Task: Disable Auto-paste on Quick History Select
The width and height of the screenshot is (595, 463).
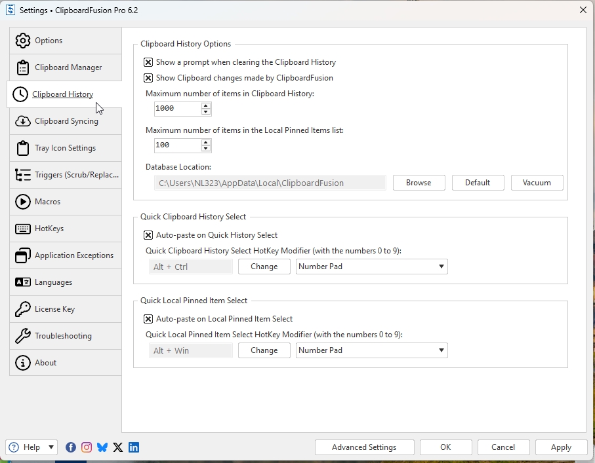Action: tap(148, 235)
